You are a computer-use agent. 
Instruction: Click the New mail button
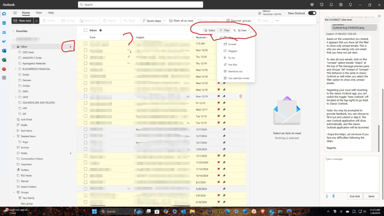(23, 21)
